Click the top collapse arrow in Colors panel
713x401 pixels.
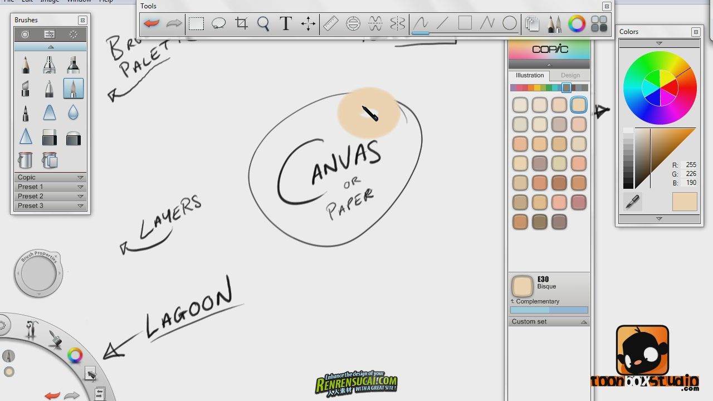[x=659, y=43]
